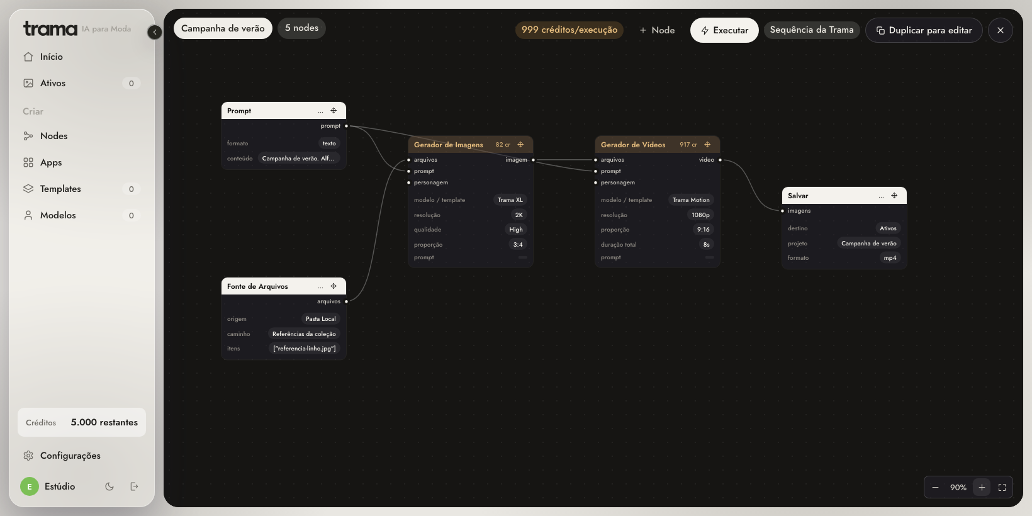The height and width of the screenshot is (516, 1032).
Task: Change the Trama XL model selection
Action: pos(510,200)
